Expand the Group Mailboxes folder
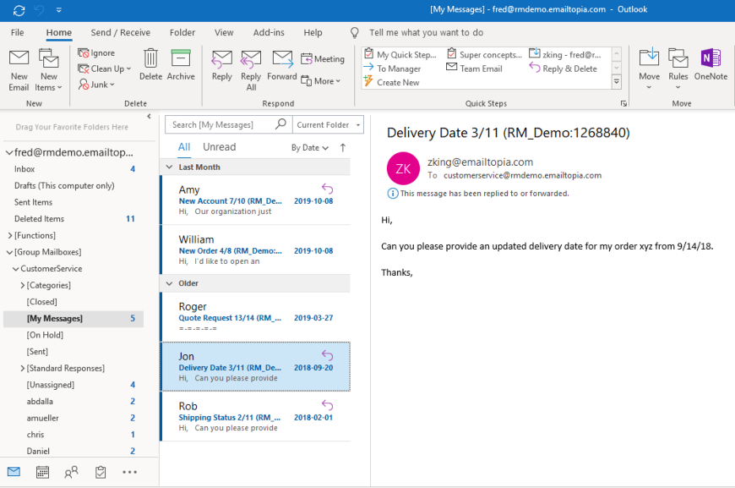This screenshot has width=735, height=488. click(x=7, y=251)
